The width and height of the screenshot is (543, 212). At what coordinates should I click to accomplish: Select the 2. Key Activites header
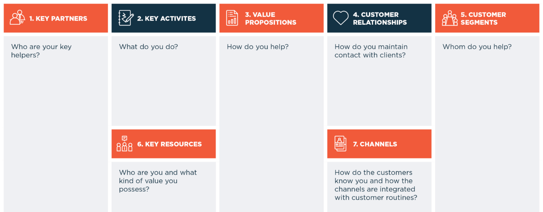[164, 18]
